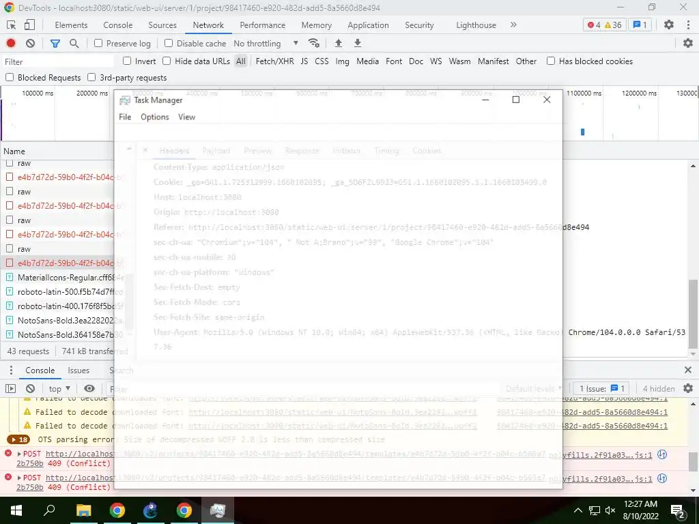This screenshot has width=699, height=524.
Task: Open console context top dropdown
Action: [x=59, y=388]
